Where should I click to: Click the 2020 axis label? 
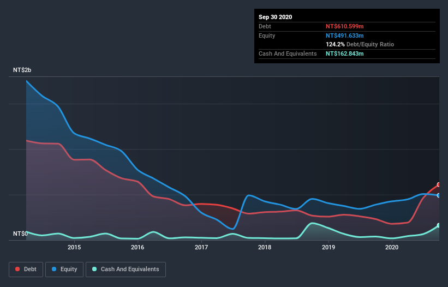pyautogui.click(x=392, y=247)
